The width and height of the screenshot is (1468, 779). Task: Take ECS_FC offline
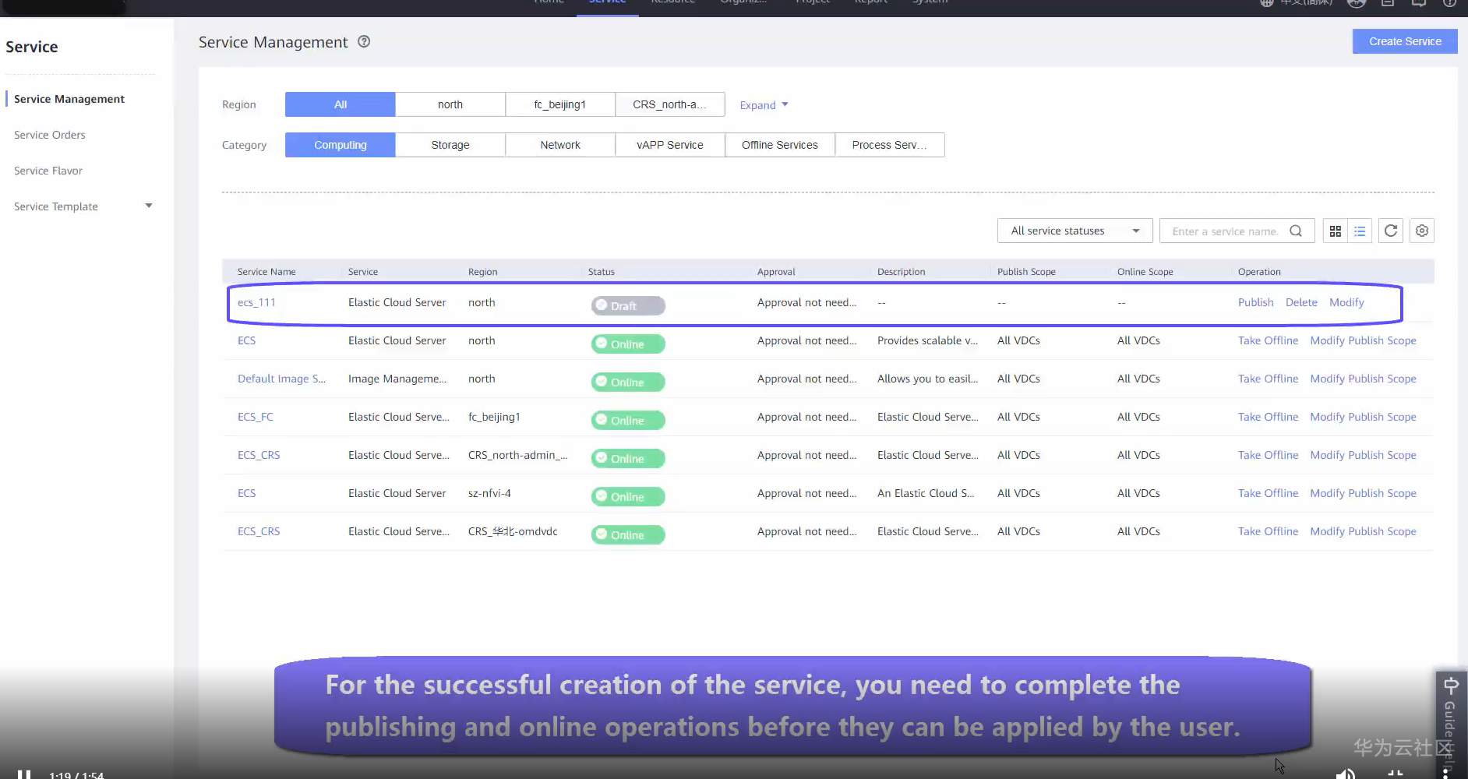pos(1268,417)
